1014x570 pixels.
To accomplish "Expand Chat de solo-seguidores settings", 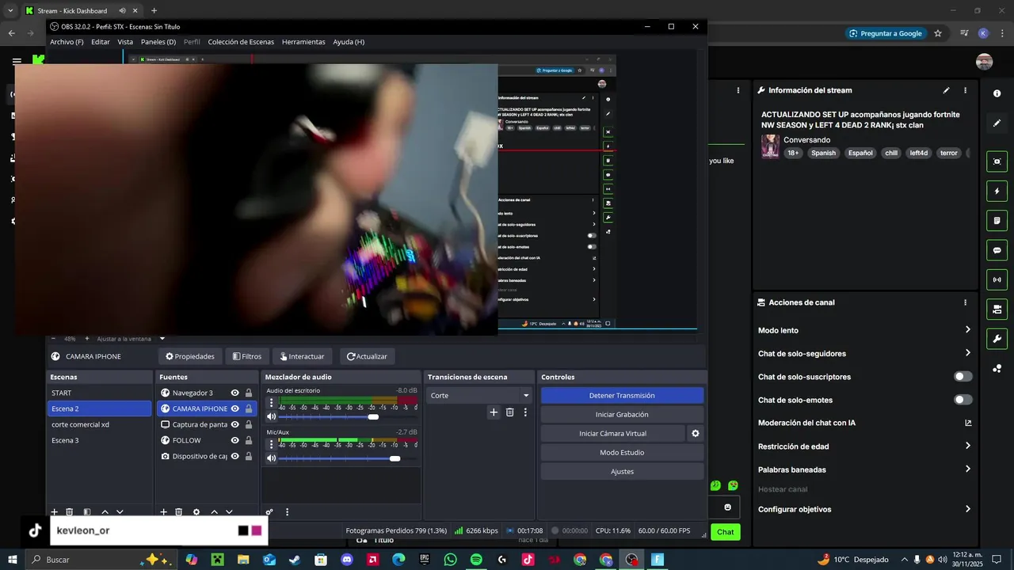I will (968, 353).
